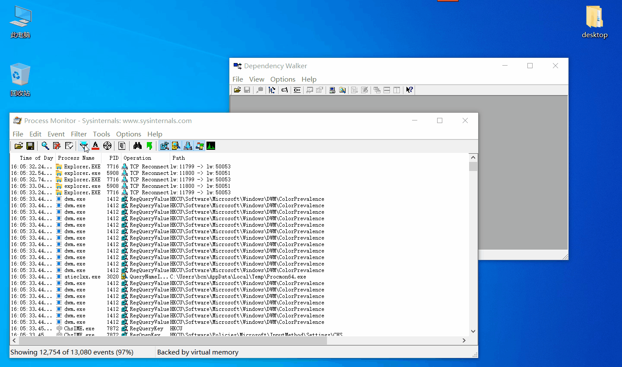Viewport: 622px width, 367px height.
Task: Open the Help menu in Dependency Walker
Action: [309, 79]
